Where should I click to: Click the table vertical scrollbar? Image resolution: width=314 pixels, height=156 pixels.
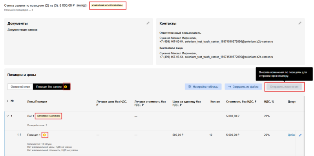coord(305,126)
